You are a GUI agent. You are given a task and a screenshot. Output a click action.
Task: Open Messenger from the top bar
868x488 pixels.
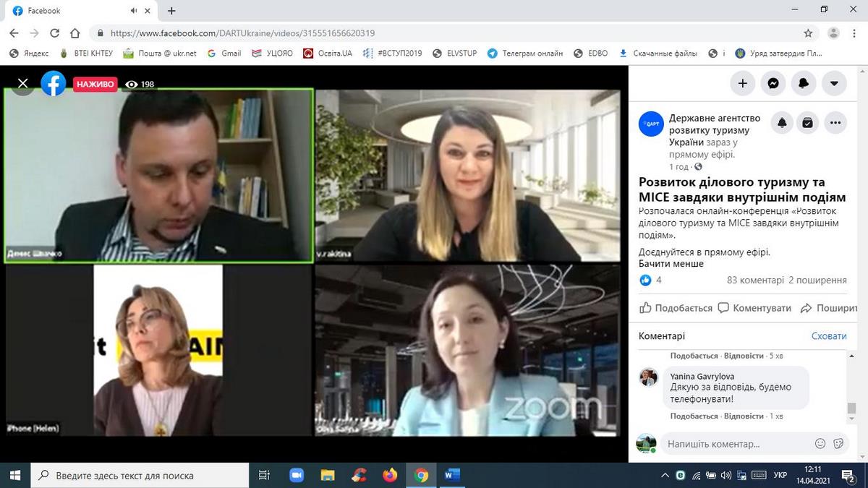pyautogui.click(x=773, y=83)
